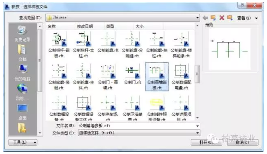Go back with the left arrow icon
The width and height of the screenshot is (267, 154).
click(205, 17)
